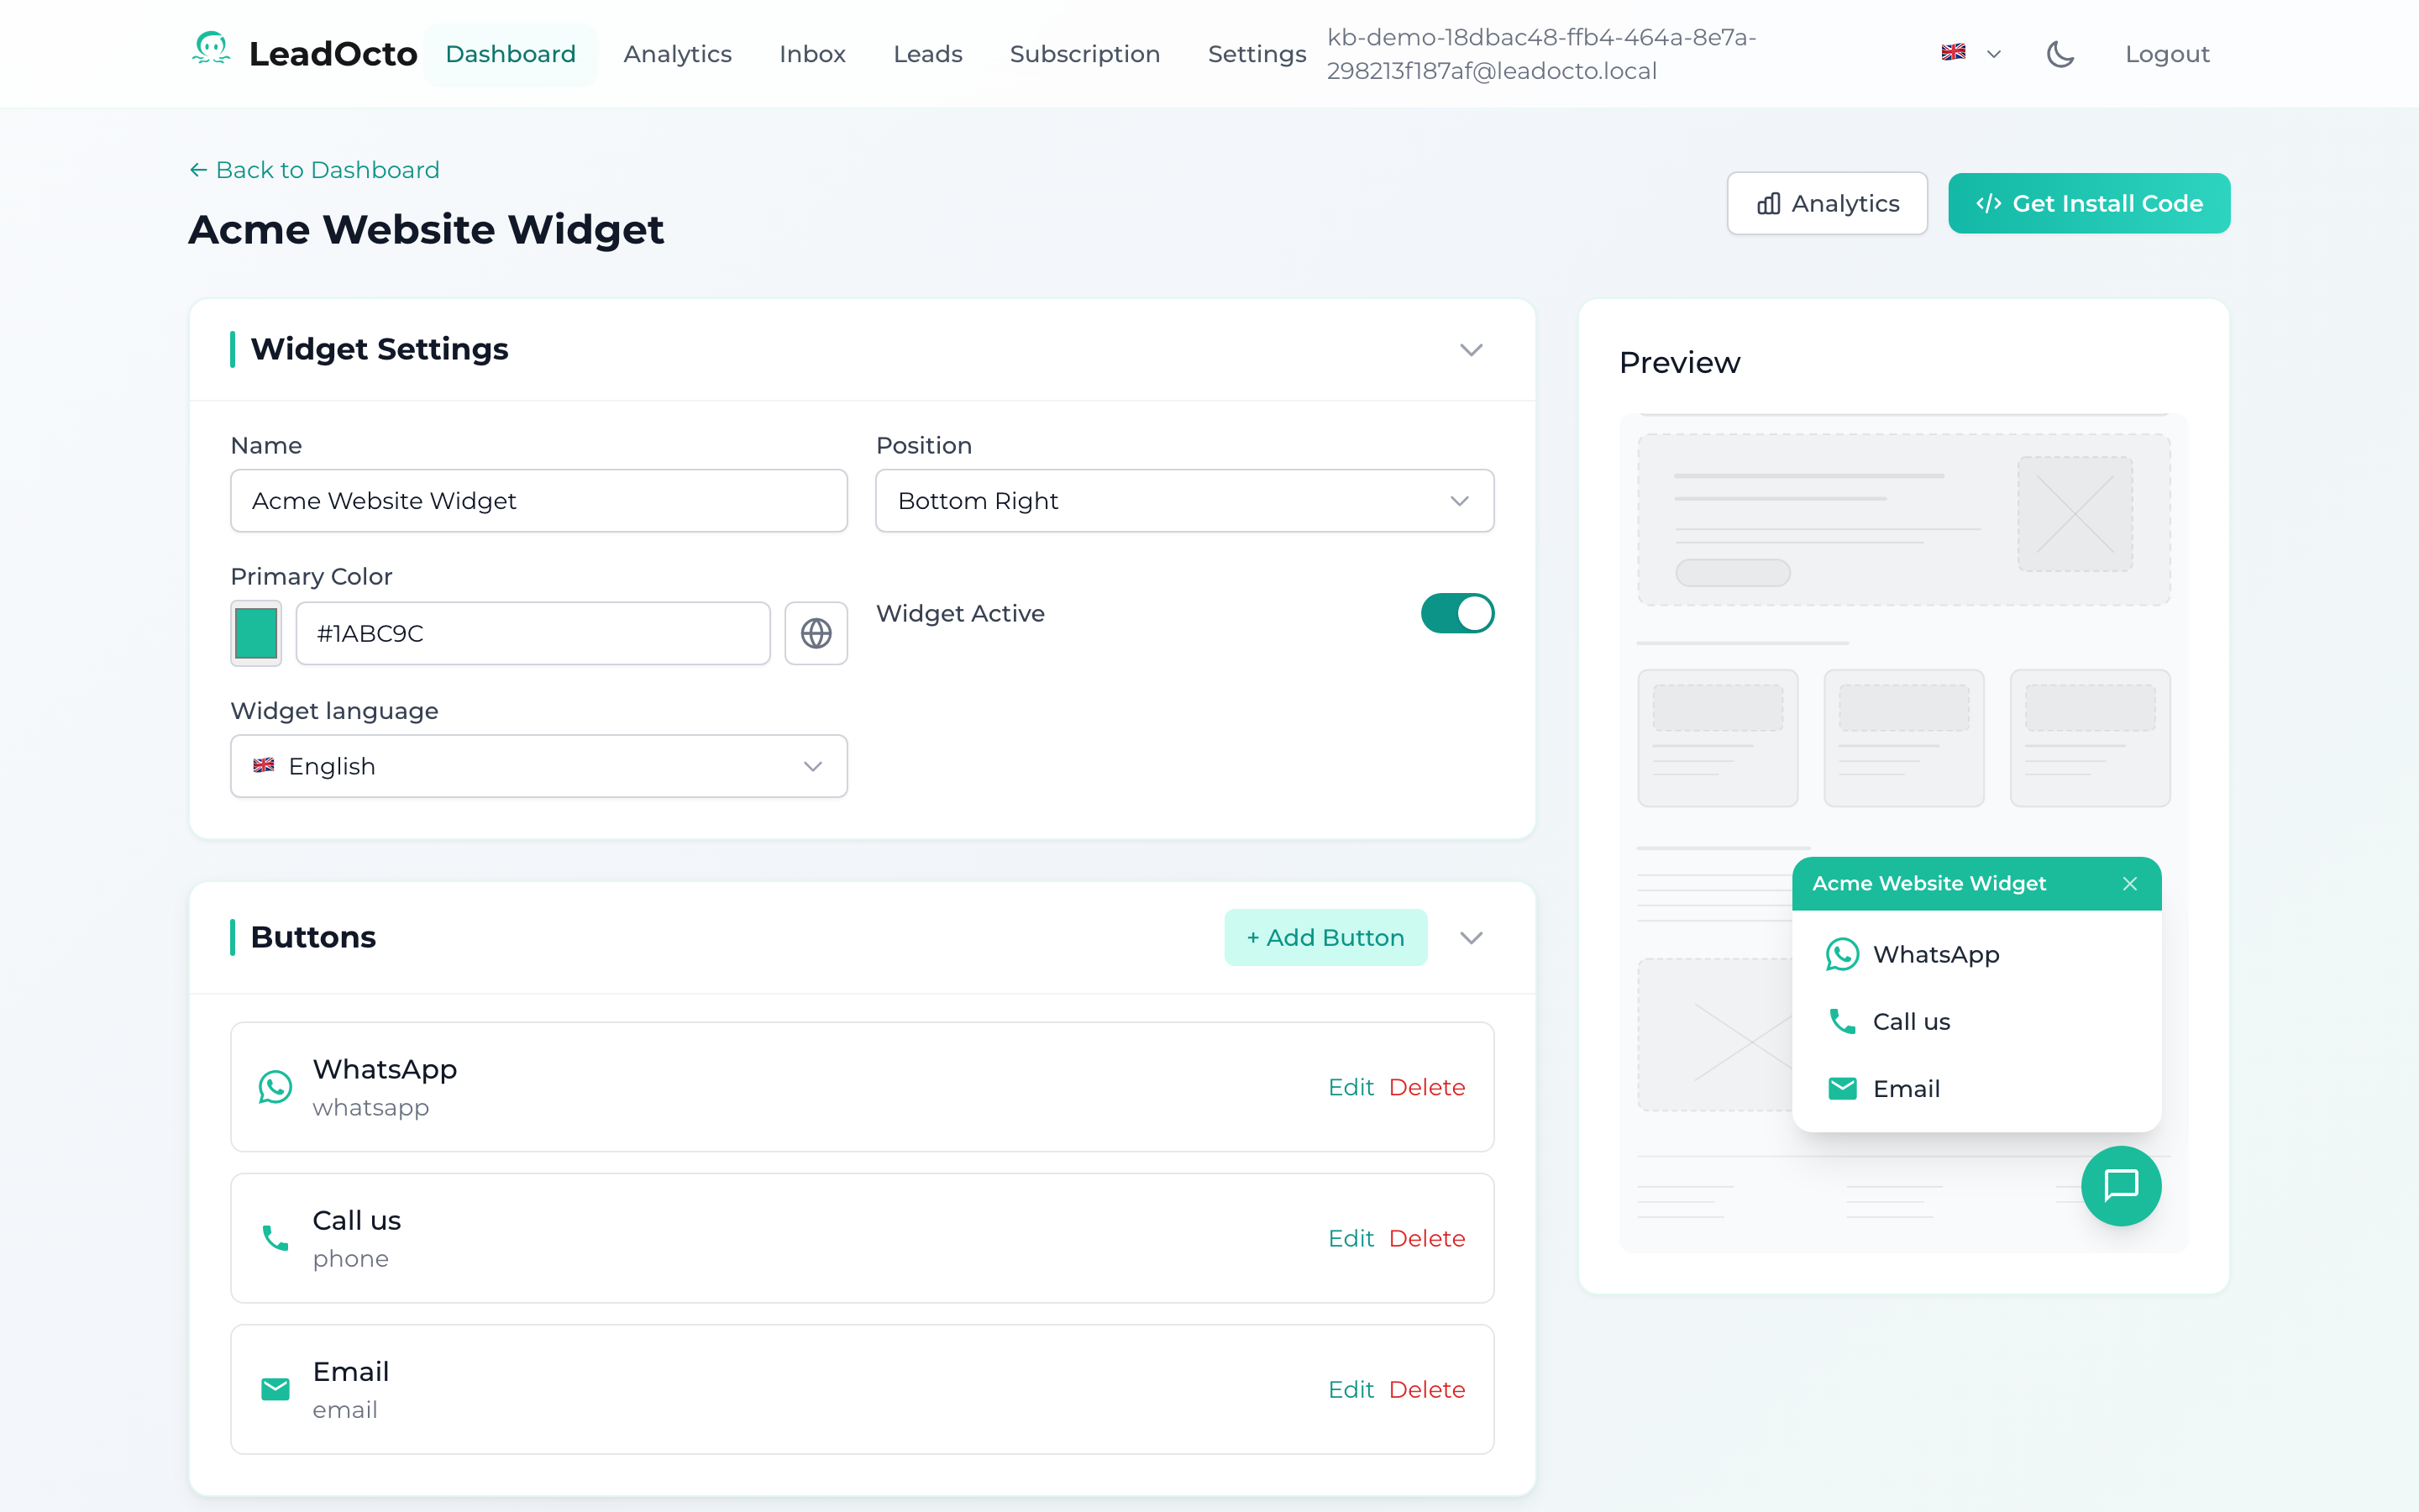Open the Widget language dropdown
The height and width of the screenshot is (1512, 2419).
[x=538, y=766]
